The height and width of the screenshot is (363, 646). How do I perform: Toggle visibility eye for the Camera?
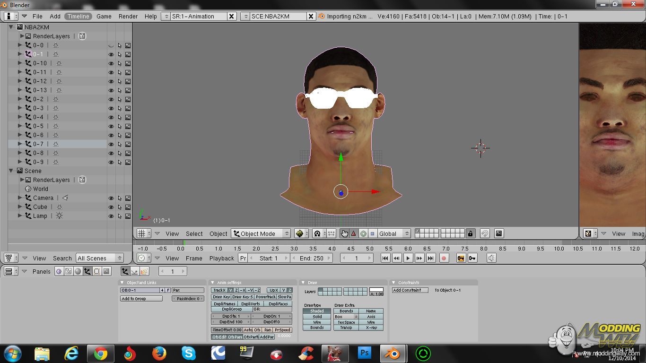pos(111,198)
